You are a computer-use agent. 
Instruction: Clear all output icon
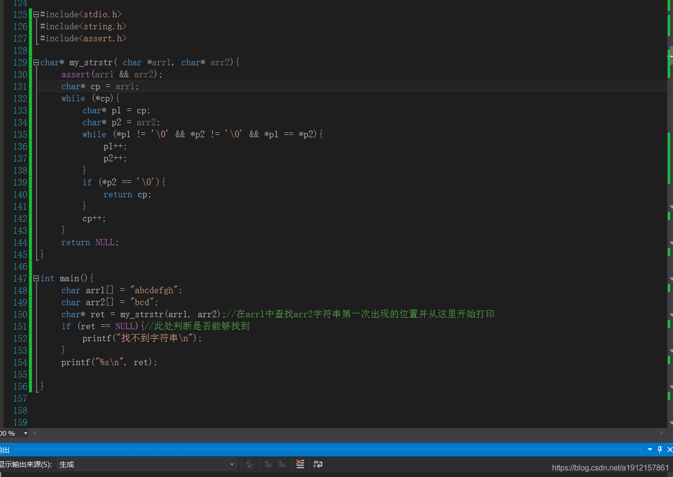(300, 464)
